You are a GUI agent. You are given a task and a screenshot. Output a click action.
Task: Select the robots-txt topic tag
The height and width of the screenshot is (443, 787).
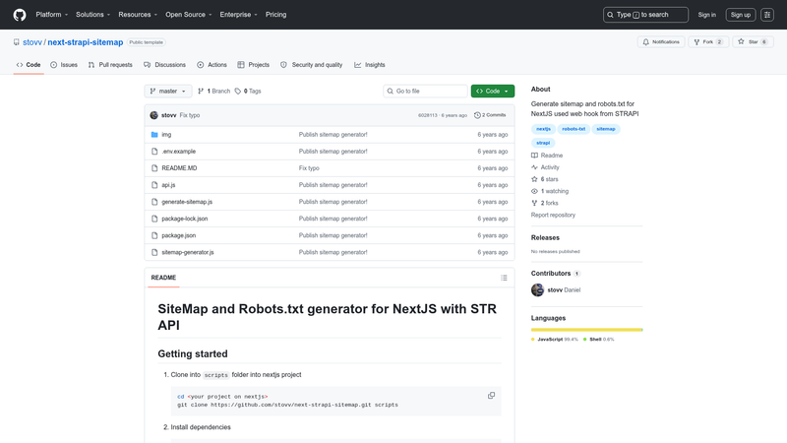574,129
